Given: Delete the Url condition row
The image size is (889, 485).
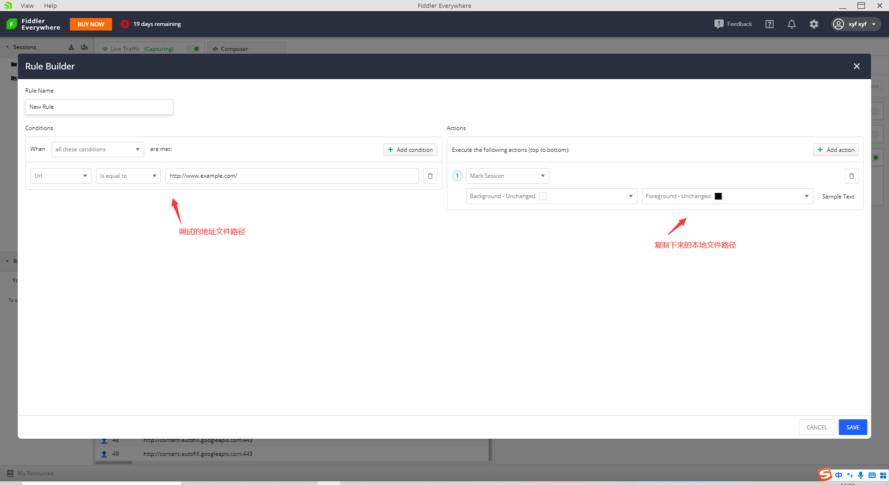Looking at the screenshot, I should [430, 176].
